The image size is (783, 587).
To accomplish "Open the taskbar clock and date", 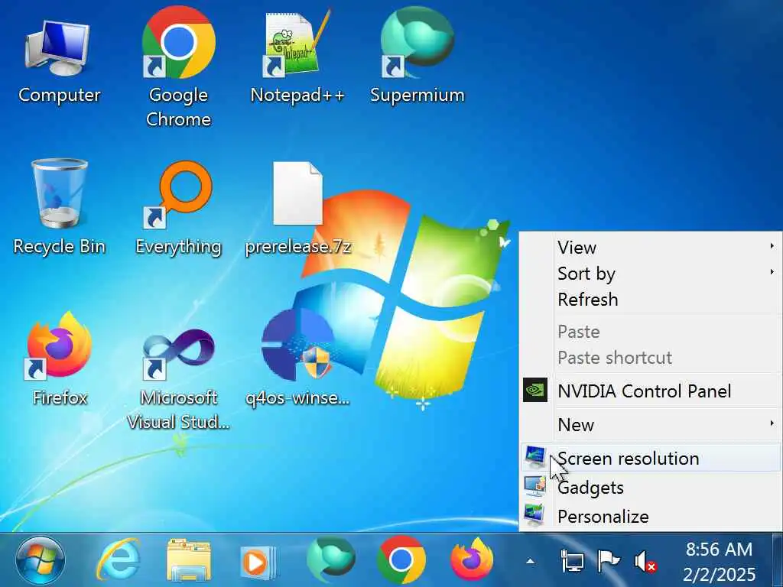I will coord(719,562).
